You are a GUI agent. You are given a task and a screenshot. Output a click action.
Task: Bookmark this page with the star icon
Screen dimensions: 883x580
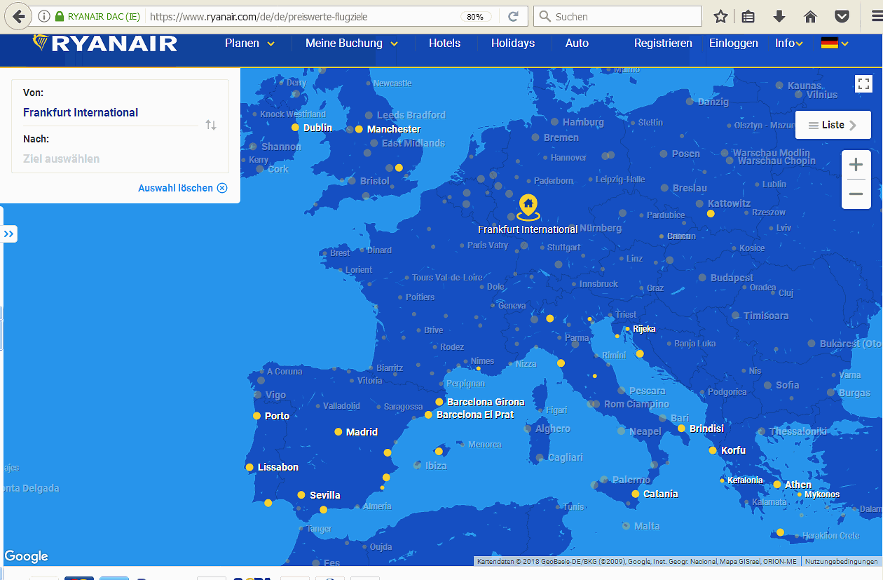(720, 16)
